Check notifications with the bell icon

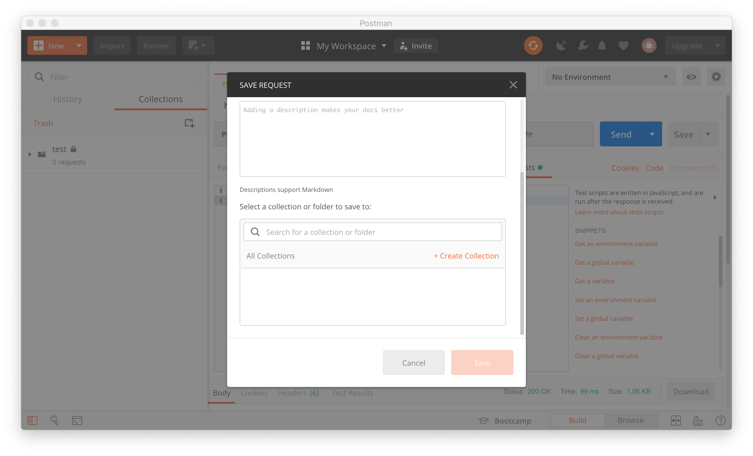pos(602,45)
